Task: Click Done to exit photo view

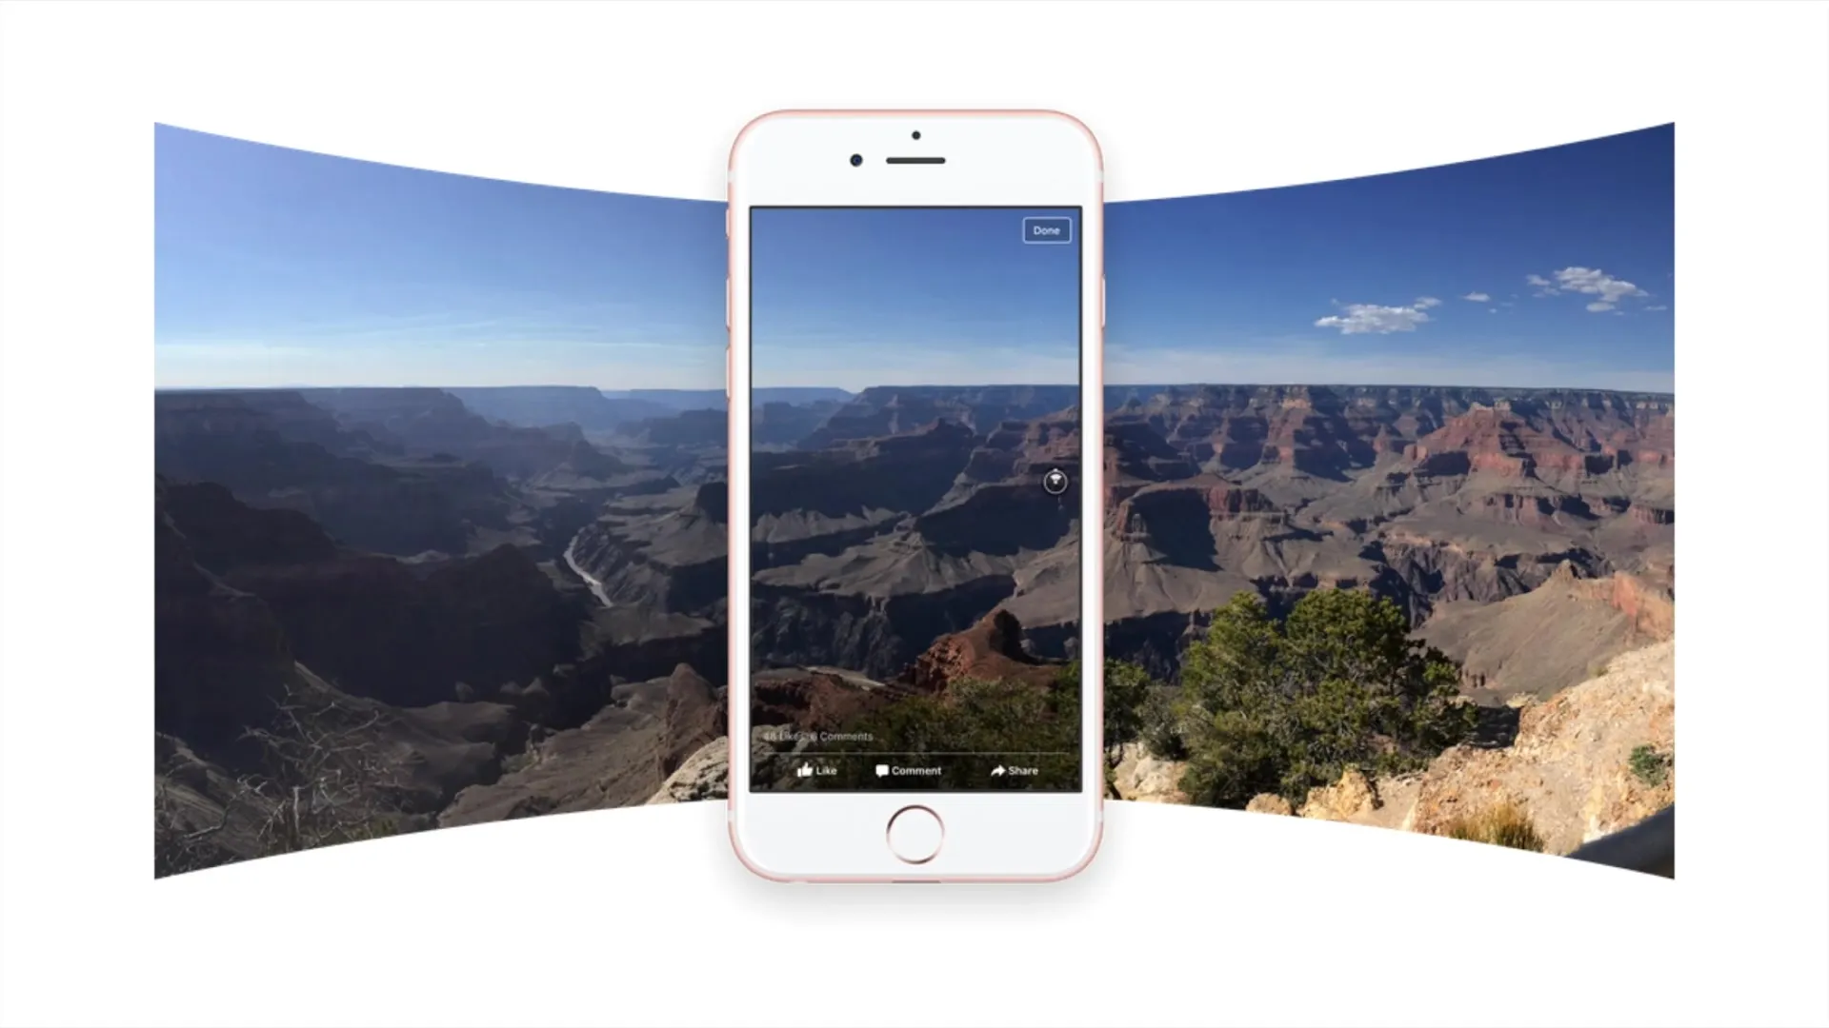Action: pos(1045,229)
